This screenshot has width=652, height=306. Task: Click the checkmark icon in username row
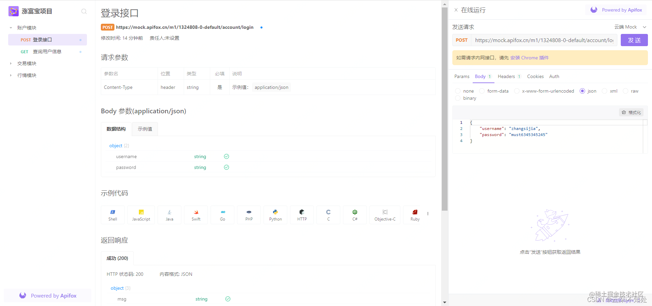227,156
